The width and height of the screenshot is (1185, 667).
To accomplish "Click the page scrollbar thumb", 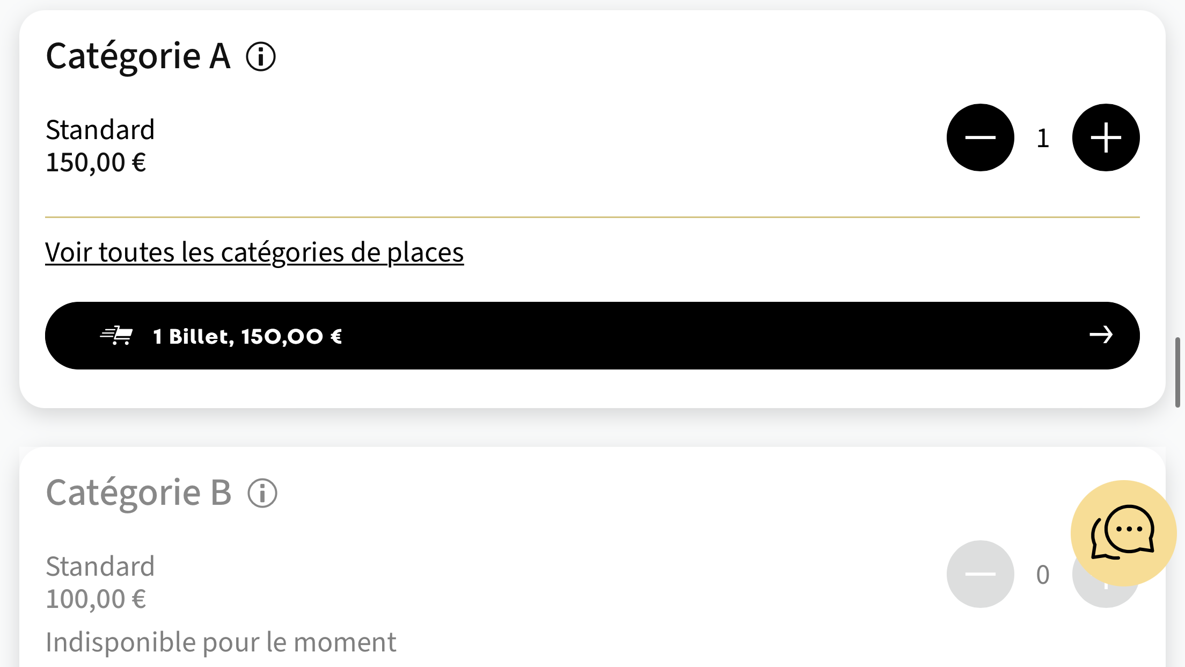I will [1177, 372].
